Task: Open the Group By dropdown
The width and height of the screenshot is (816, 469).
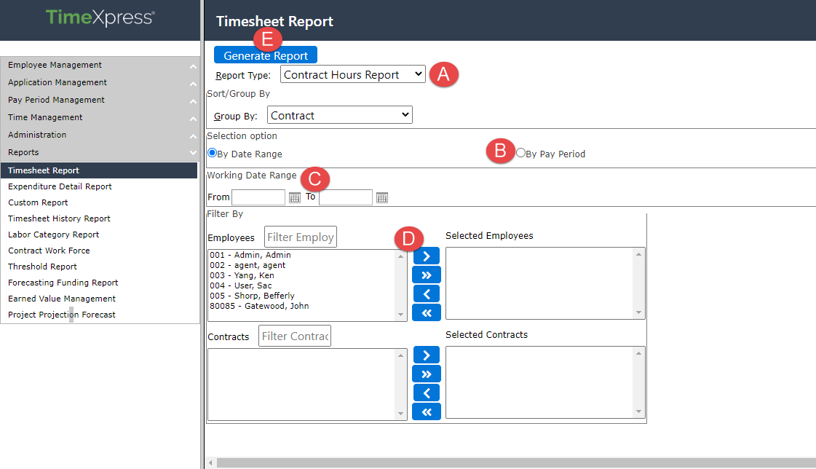Action: click(x=339, y=114)
